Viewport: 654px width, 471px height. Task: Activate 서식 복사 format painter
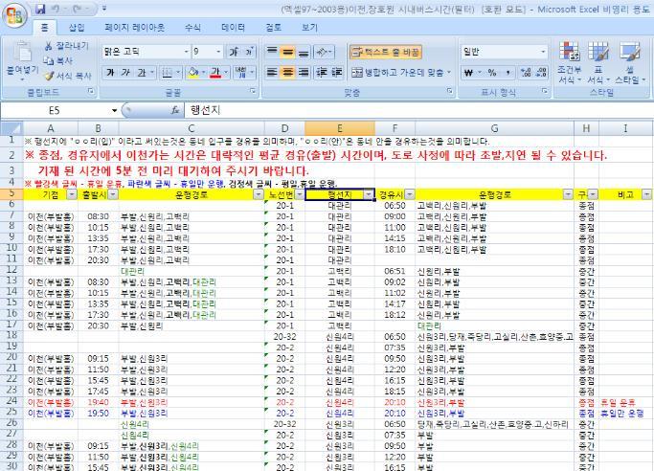pos(68,76)
